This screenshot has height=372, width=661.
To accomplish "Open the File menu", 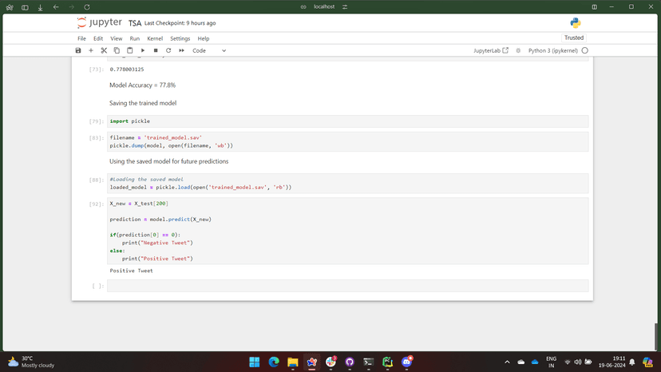I will (x=81, y=38).
